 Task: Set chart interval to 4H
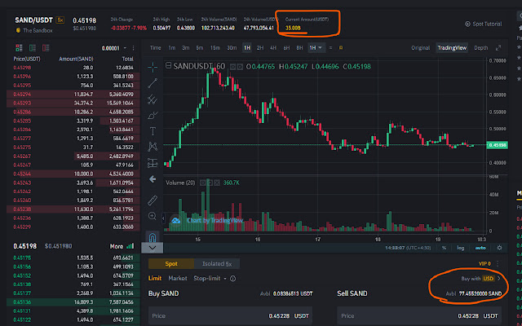click(x=273, y=48)
